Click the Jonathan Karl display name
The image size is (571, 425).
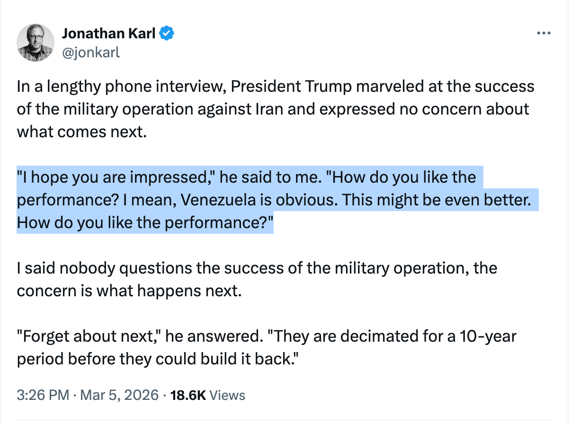(x=108, y=33)
